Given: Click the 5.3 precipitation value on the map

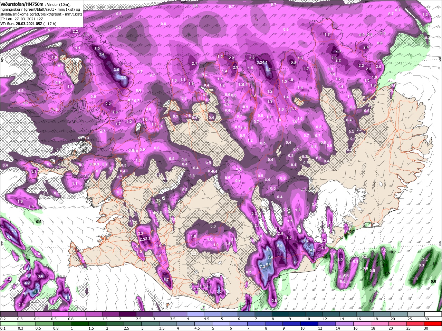Looking at the screenshot, I should [x=14, y=230].
